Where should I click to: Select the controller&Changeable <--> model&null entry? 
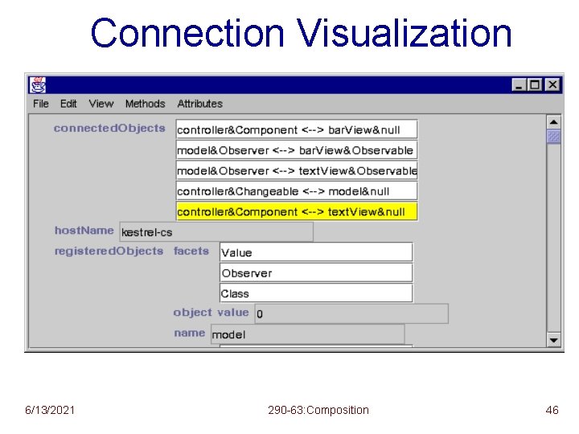tap(297, 190)
